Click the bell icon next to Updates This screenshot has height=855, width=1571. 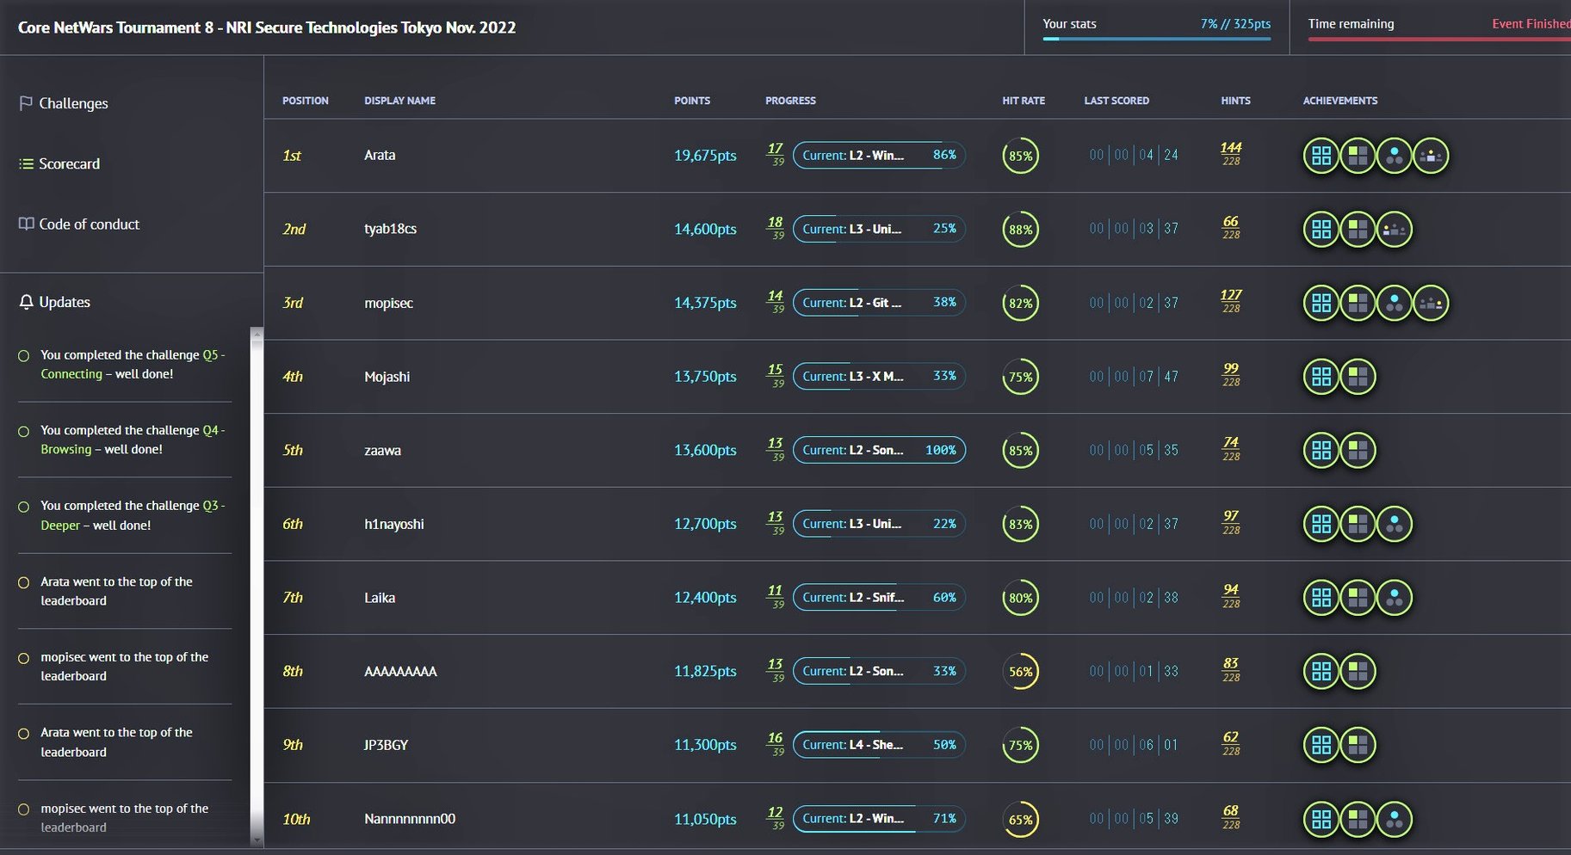tap(26, 302)
